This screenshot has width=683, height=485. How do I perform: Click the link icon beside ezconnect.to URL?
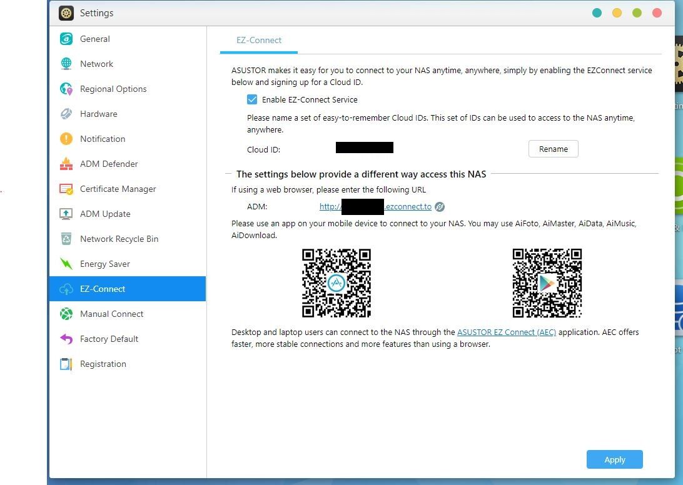click(x=440, y=207)
